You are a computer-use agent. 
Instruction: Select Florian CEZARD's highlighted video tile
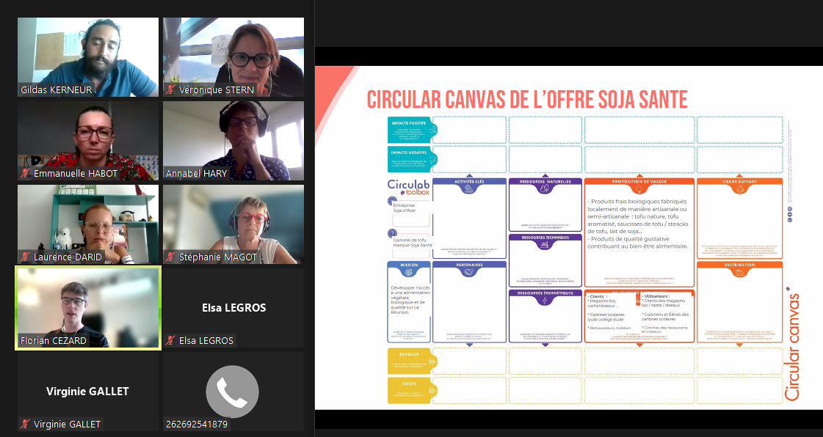coord(87,308)
